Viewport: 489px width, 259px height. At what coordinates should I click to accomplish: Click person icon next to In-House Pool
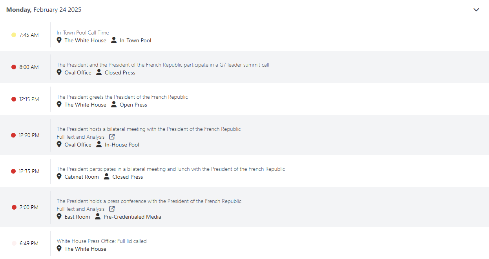pos(99,144)
